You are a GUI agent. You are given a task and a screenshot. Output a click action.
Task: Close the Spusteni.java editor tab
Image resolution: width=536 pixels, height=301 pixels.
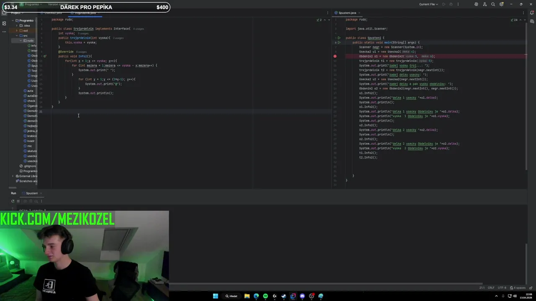click(360, 13)
